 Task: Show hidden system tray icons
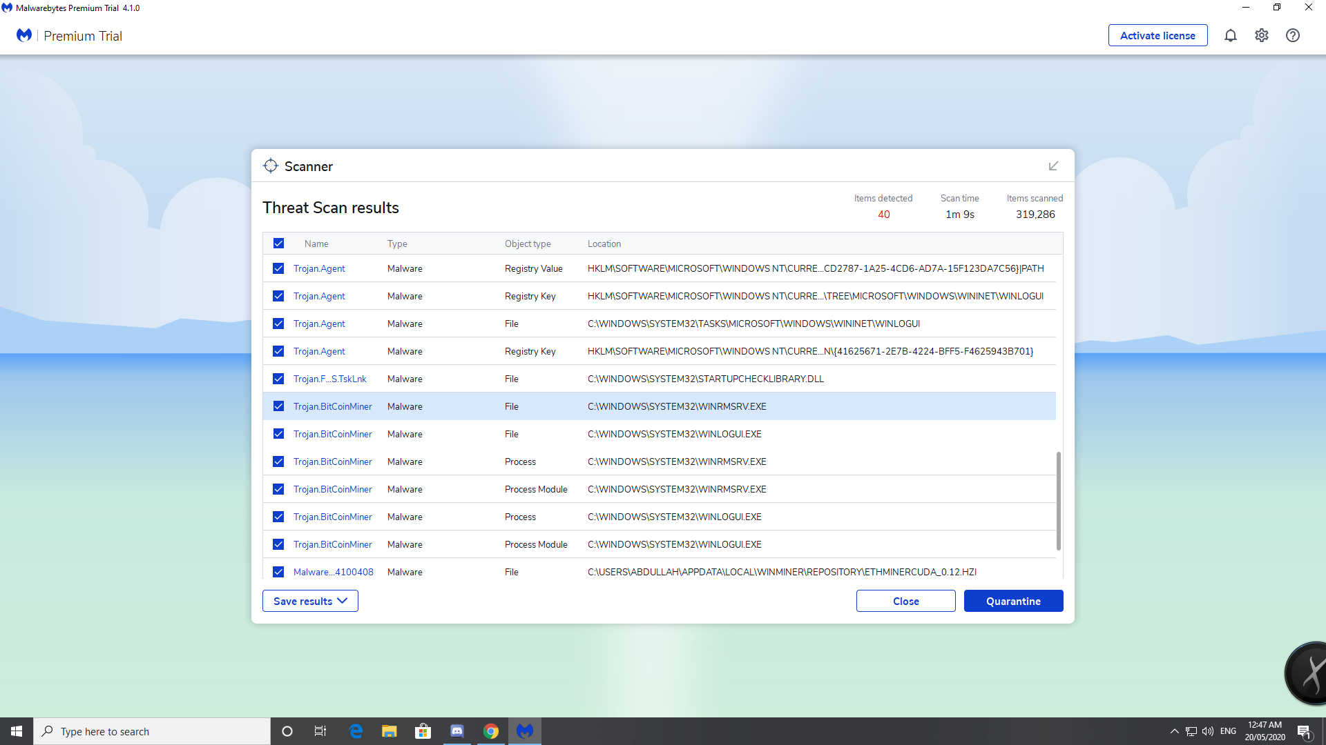tap(1174, 731)
